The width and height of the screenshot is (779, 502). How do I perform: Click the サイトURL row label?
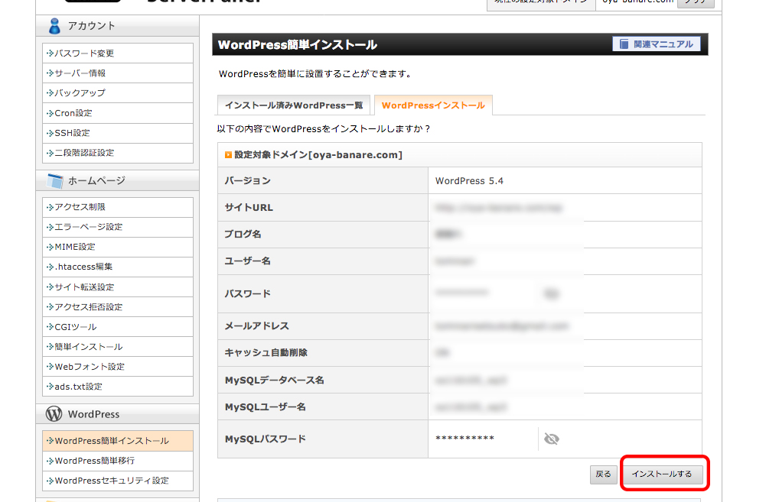point(249,207)
